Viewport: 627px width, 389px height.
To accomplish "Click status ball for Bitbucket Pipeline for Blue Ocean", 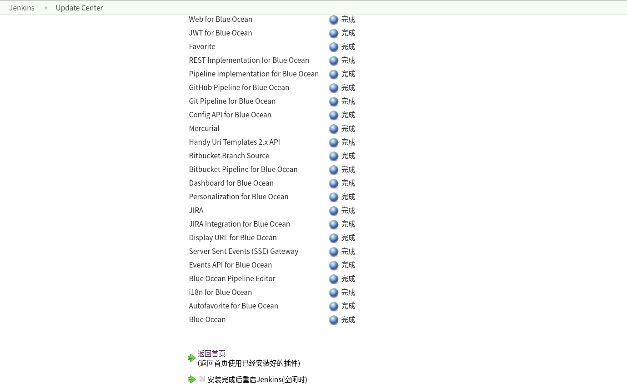I will click(334, 170).
